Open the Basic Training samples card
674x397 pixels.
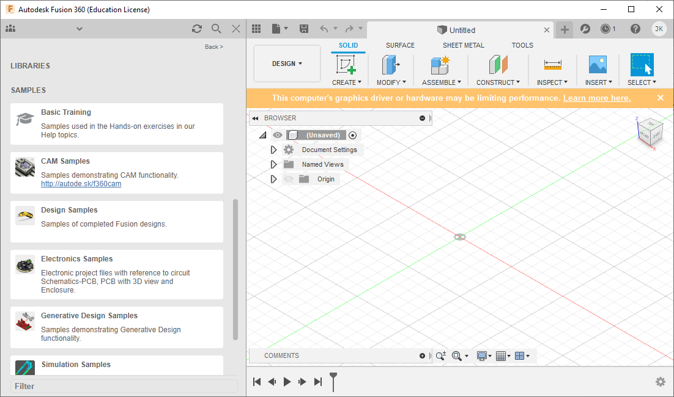(117, 123)
